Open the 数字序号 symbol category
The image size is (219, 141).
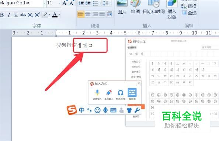click(x=136, y=72)
